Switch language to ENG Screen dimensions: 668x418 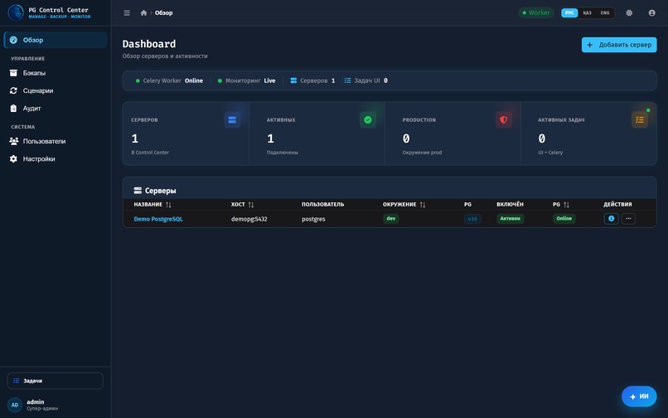[x=605, y=12]
